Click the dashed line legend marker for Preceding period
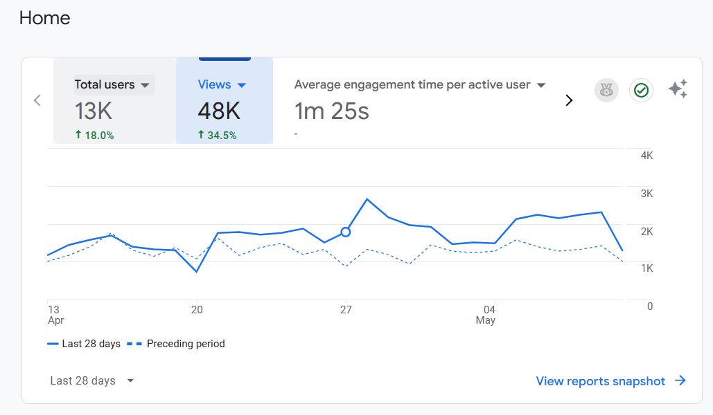This screenshot has width=713, height=415. tap(135, 344)
